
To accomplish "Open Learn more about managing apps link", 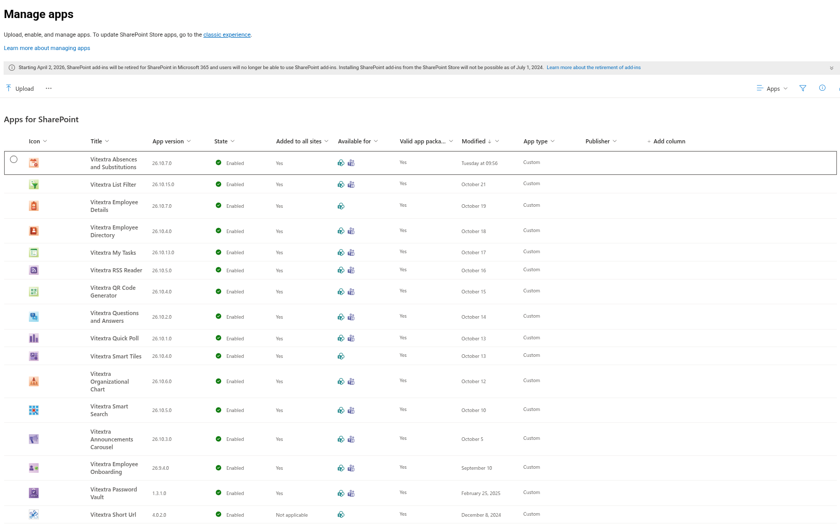I will coord(47,48).
